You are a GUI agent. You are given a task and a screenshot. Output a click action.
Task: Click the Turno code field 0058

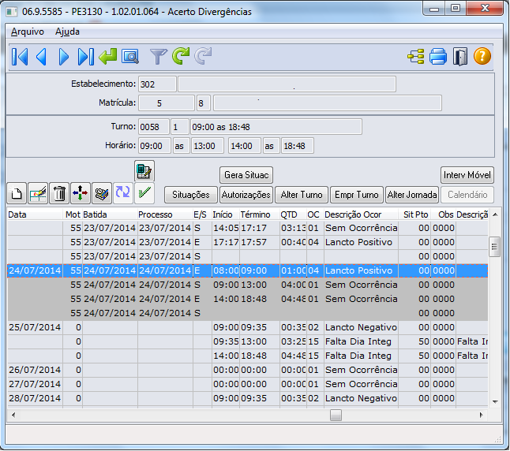coord(154,127)
